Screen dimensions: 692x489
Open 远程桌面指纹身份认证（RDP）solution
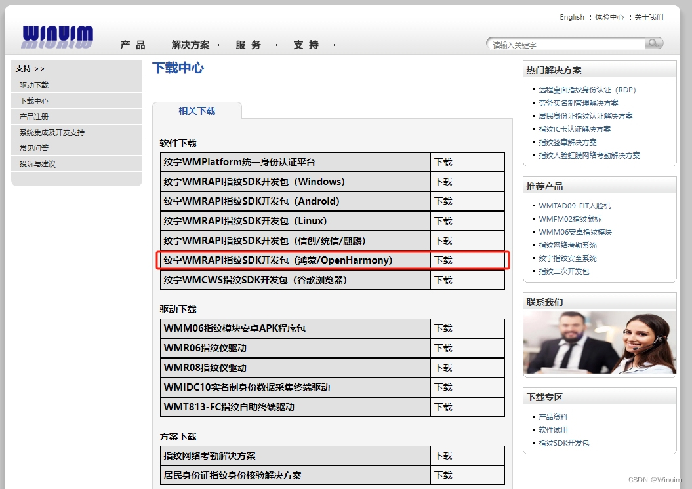point(587,90)
